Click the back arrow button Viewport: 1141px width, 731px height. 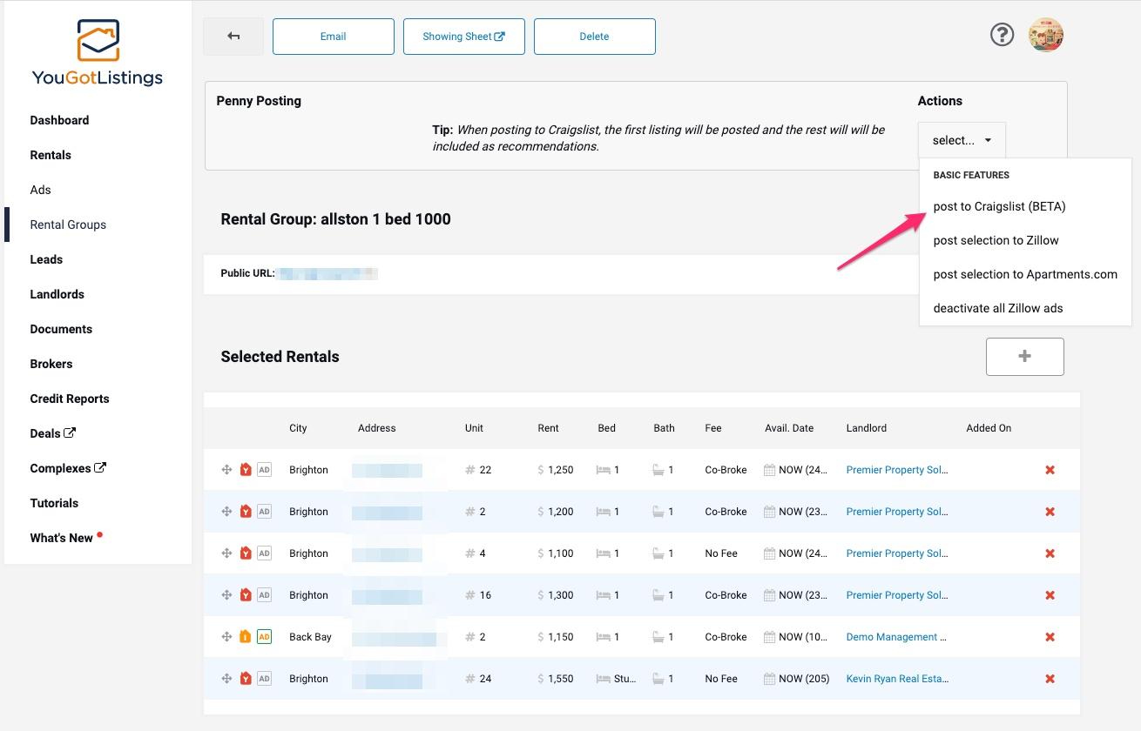pos(233,37)
